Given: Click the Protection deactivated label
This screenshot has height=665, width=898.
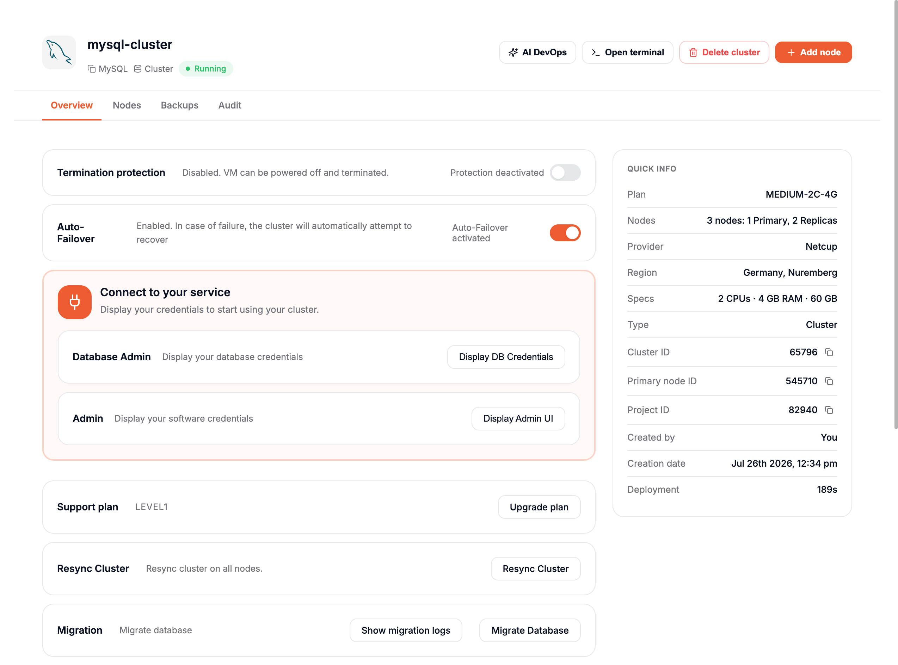Looking at the screenshot, I should click(497, 173).
